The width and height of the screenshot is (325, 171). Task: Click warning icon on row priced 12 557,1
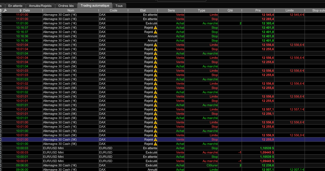[x=155, y=109]
